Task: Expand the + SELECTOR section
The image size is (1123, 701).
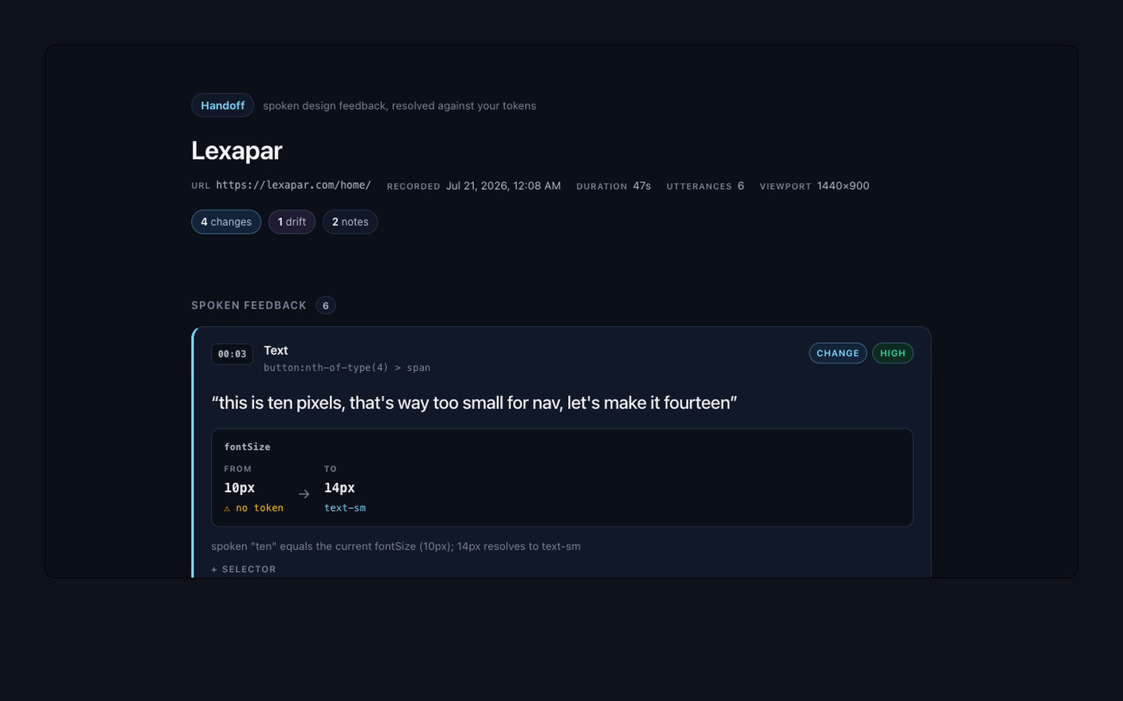Action: pyautogui.click(x=244, y=569)
